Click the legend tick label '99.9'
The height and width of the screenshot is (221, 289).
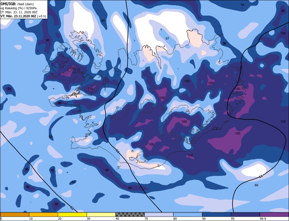point(263,219)
